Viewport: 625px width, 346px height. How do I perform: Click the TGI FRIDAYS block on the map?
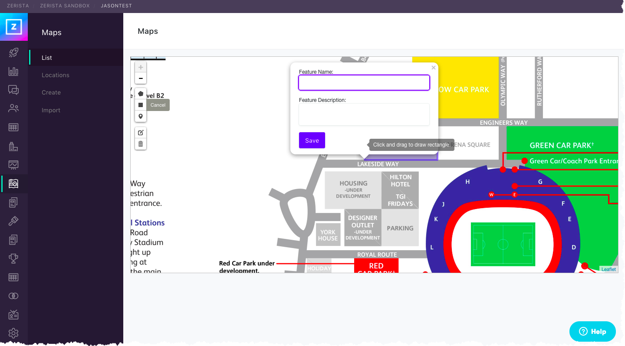point(401,200)
